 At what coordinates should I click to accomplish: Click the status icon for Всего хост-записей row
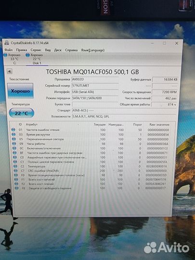pyautogui.click(x=16, y=180)
